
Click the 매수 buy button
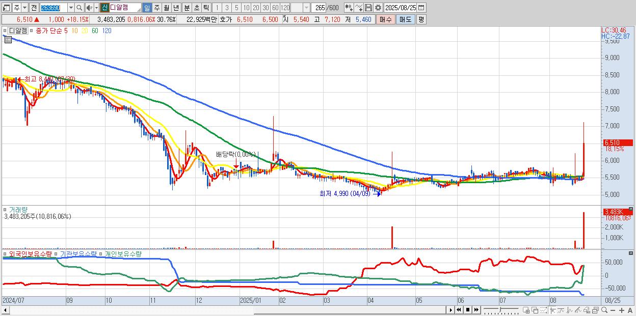(x=385, y=19)
